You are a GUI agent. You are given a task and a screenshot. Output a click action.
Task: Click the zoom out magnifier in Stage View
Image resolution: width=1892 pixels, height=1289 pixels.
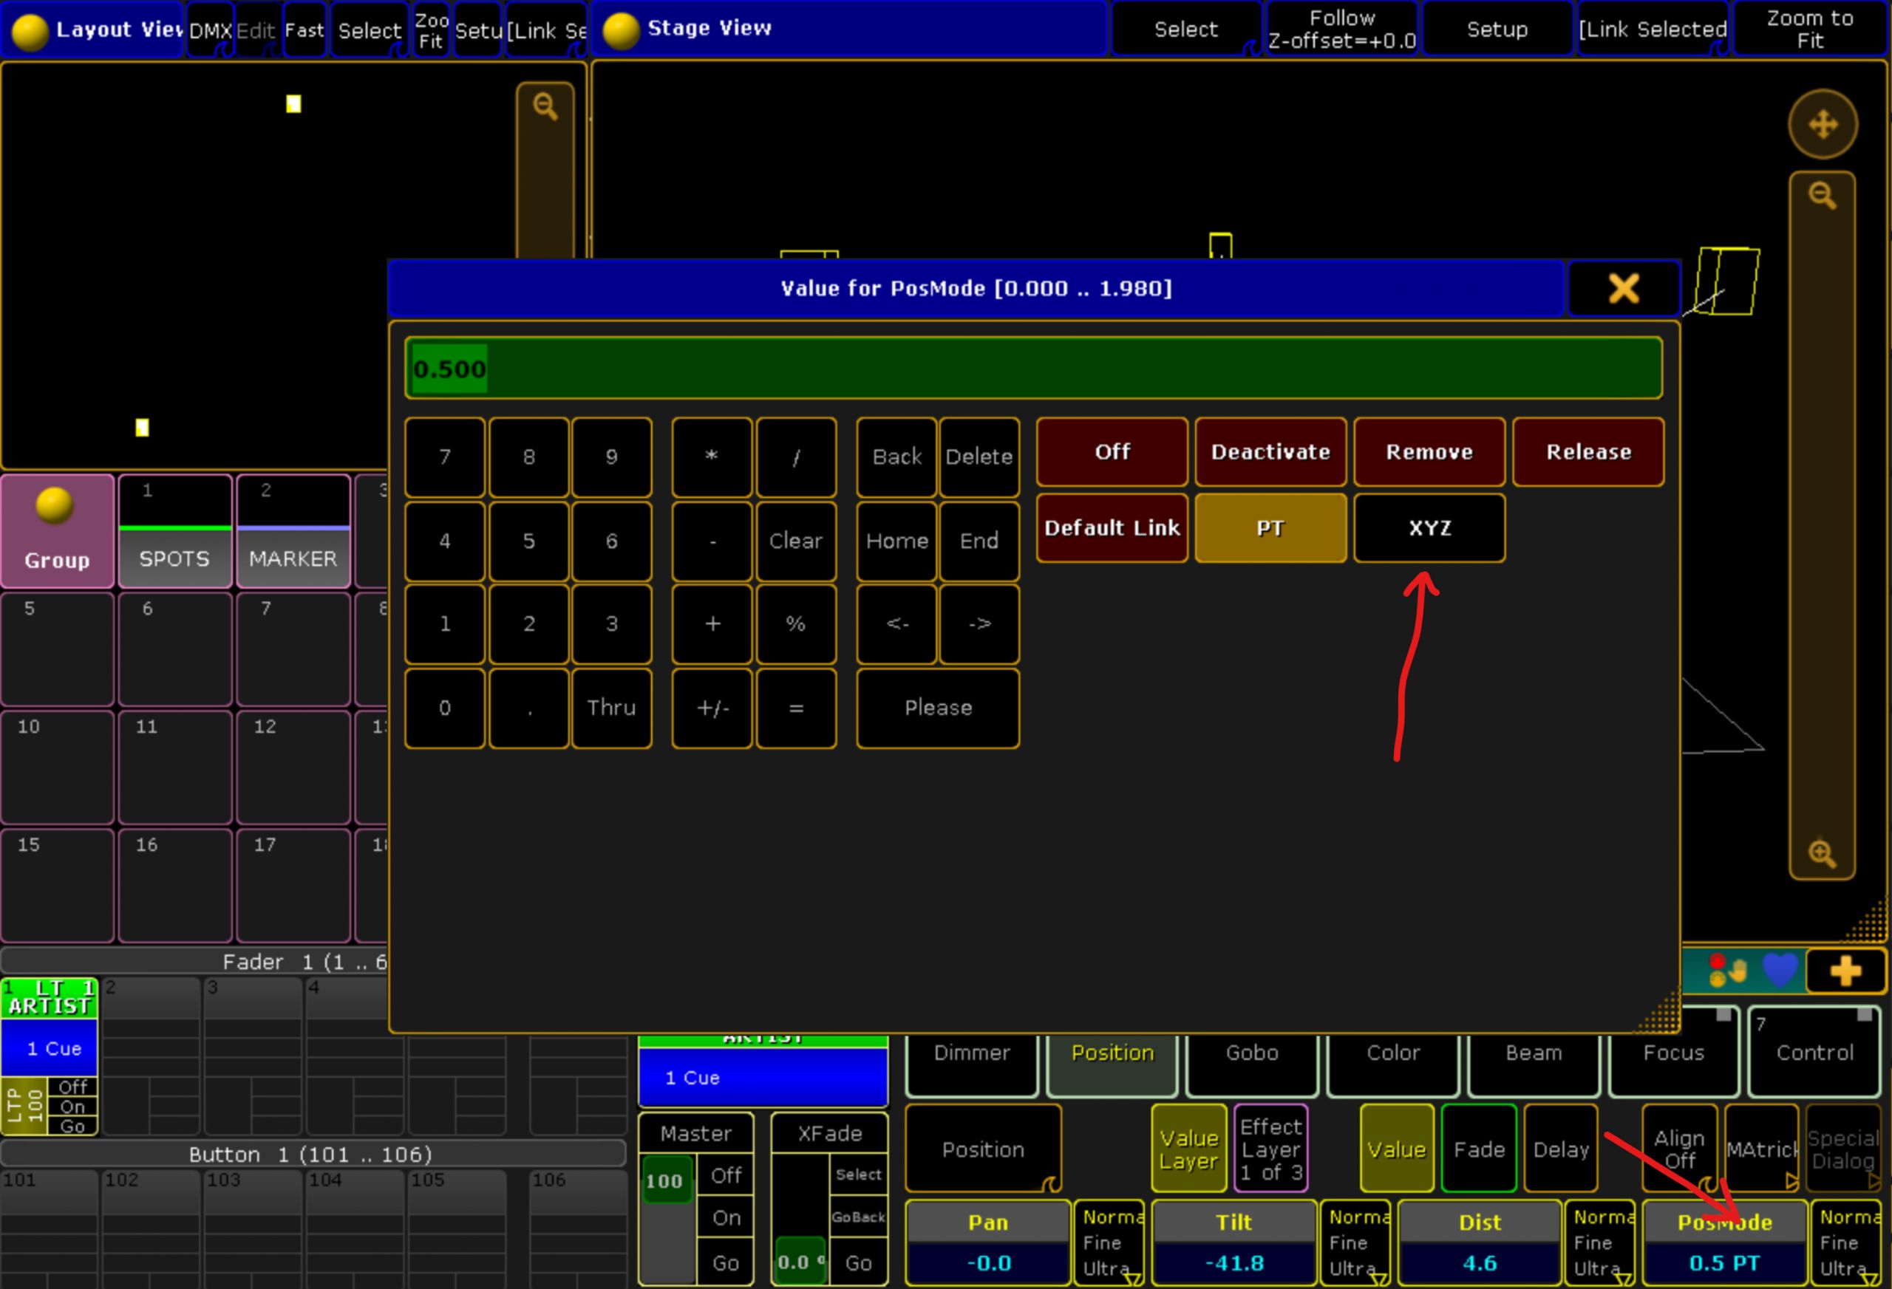(x=1822, y=195)
